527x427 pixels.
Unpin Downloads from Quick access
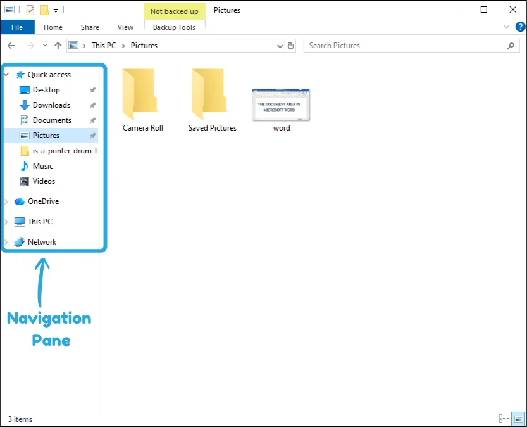(x=92, y=105)
